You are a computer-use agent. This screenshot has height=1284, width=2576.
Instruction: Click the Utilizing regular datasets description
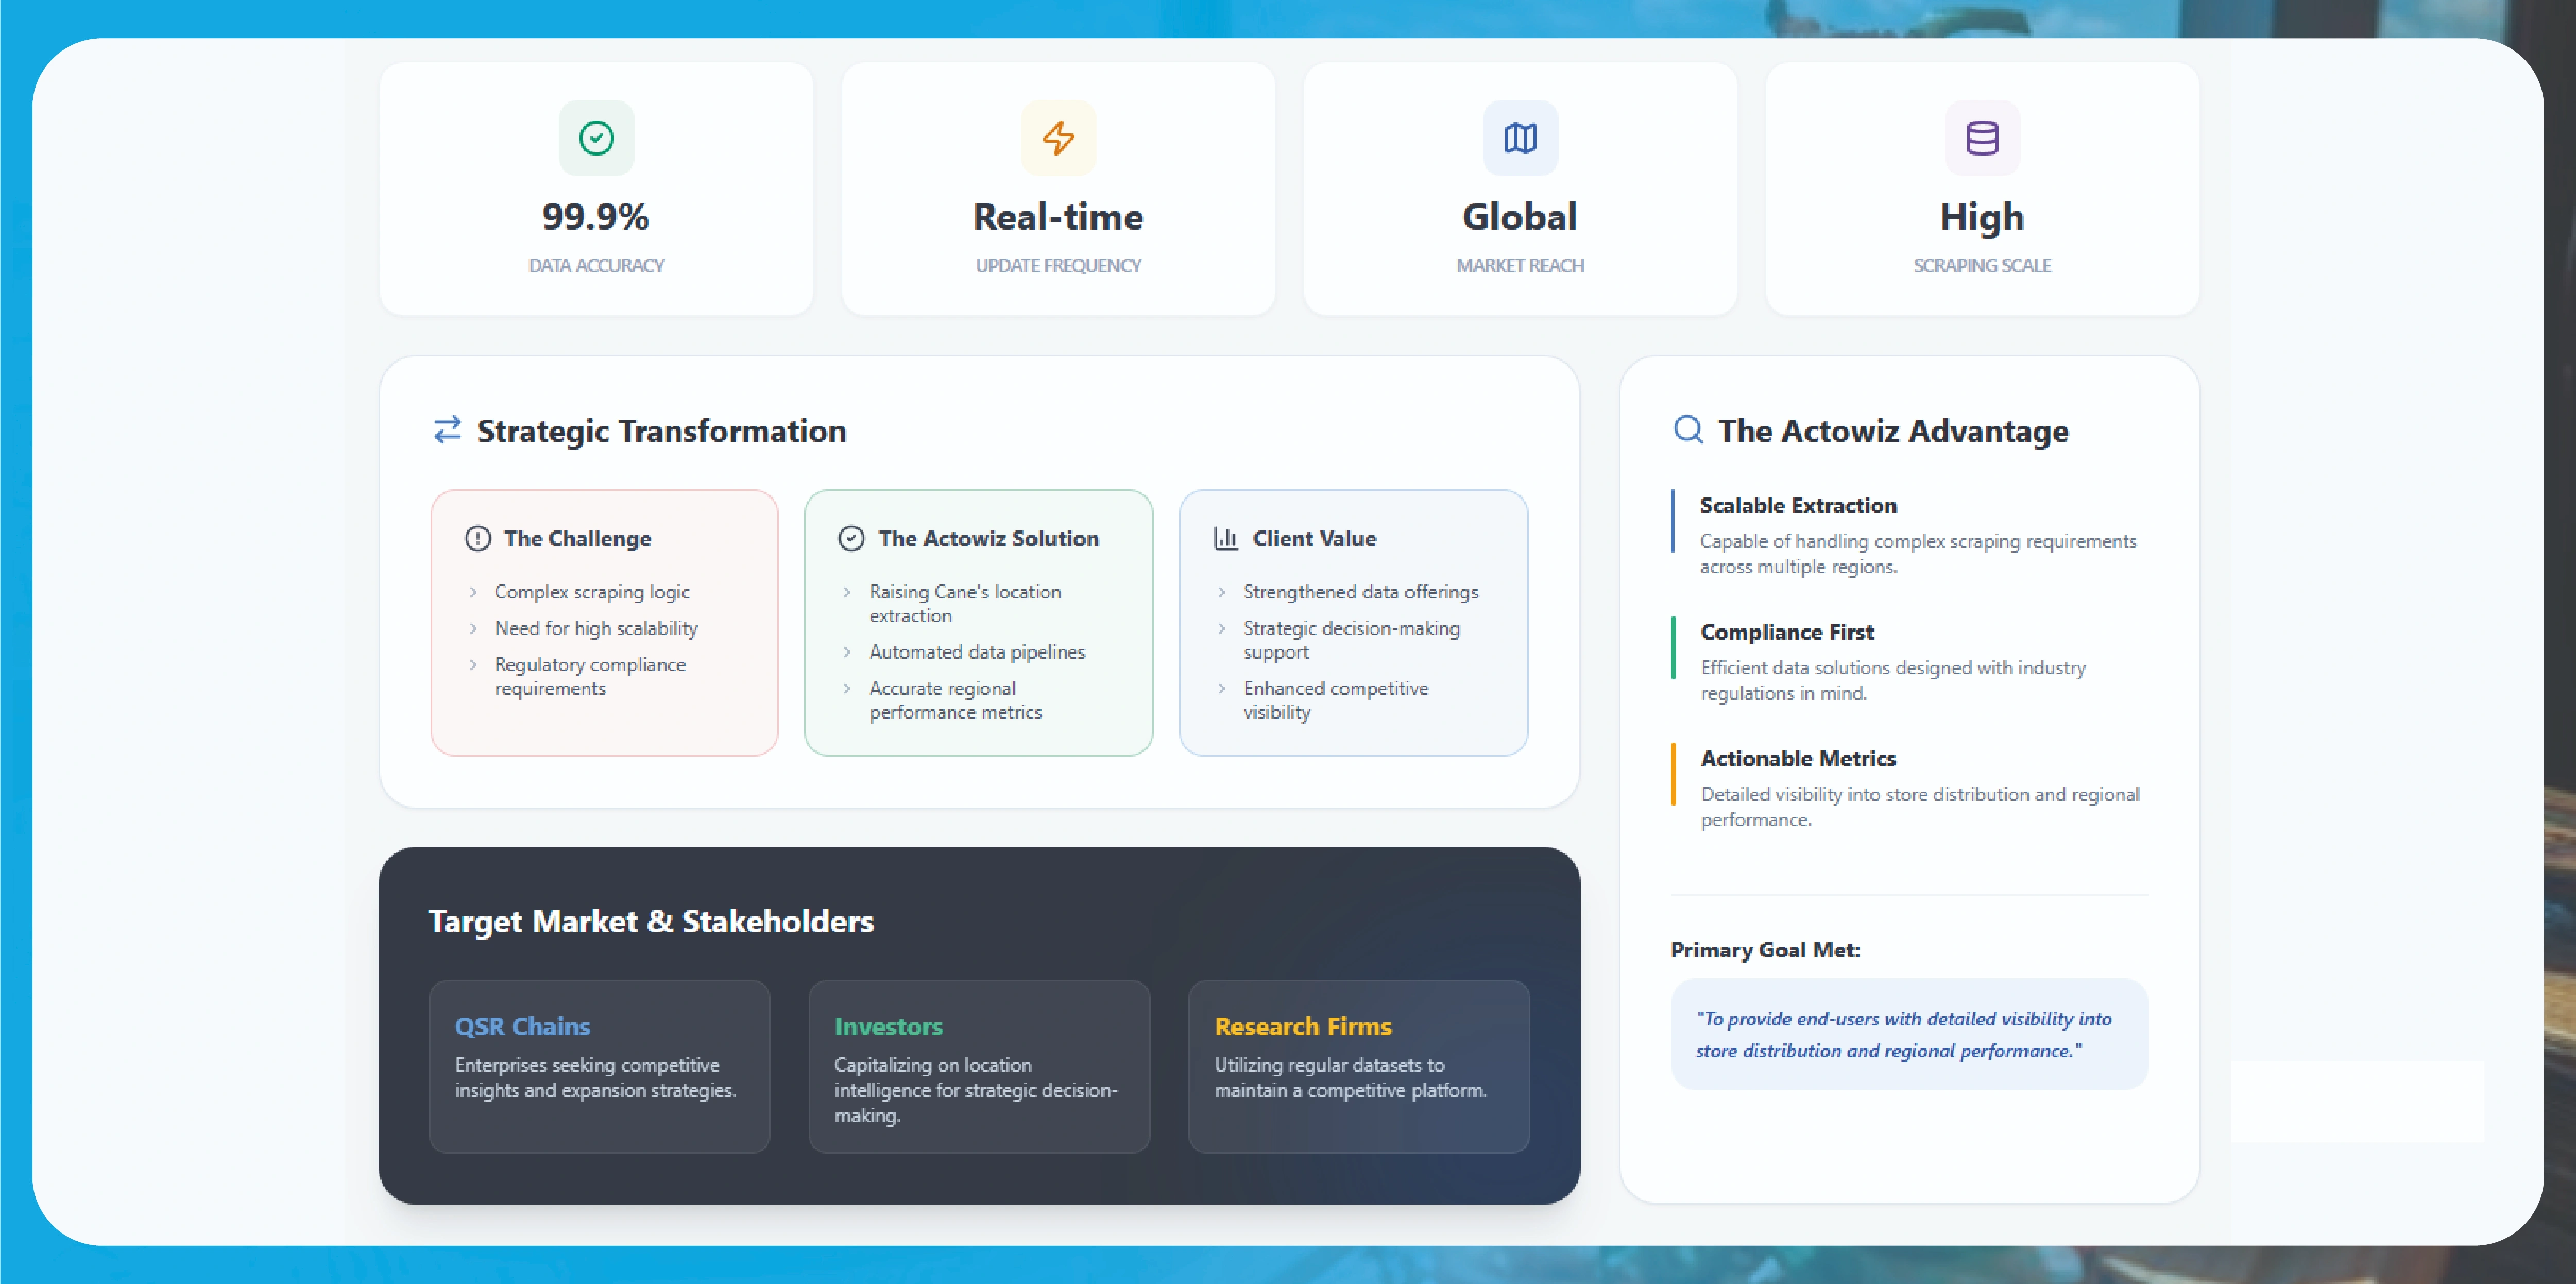pyautogui.click(x=1350, y=1078)
